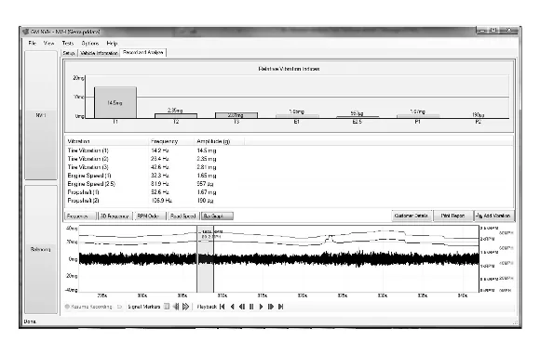Show the RPM Order view
Viewport: 540px width, 354px height.
tap(150, 216)
